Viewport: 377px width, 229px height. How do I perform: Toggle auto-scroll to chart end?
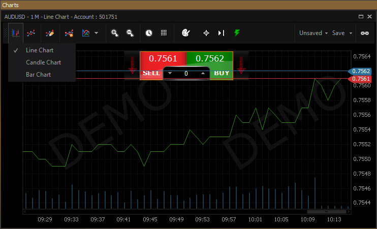point(221,33)
